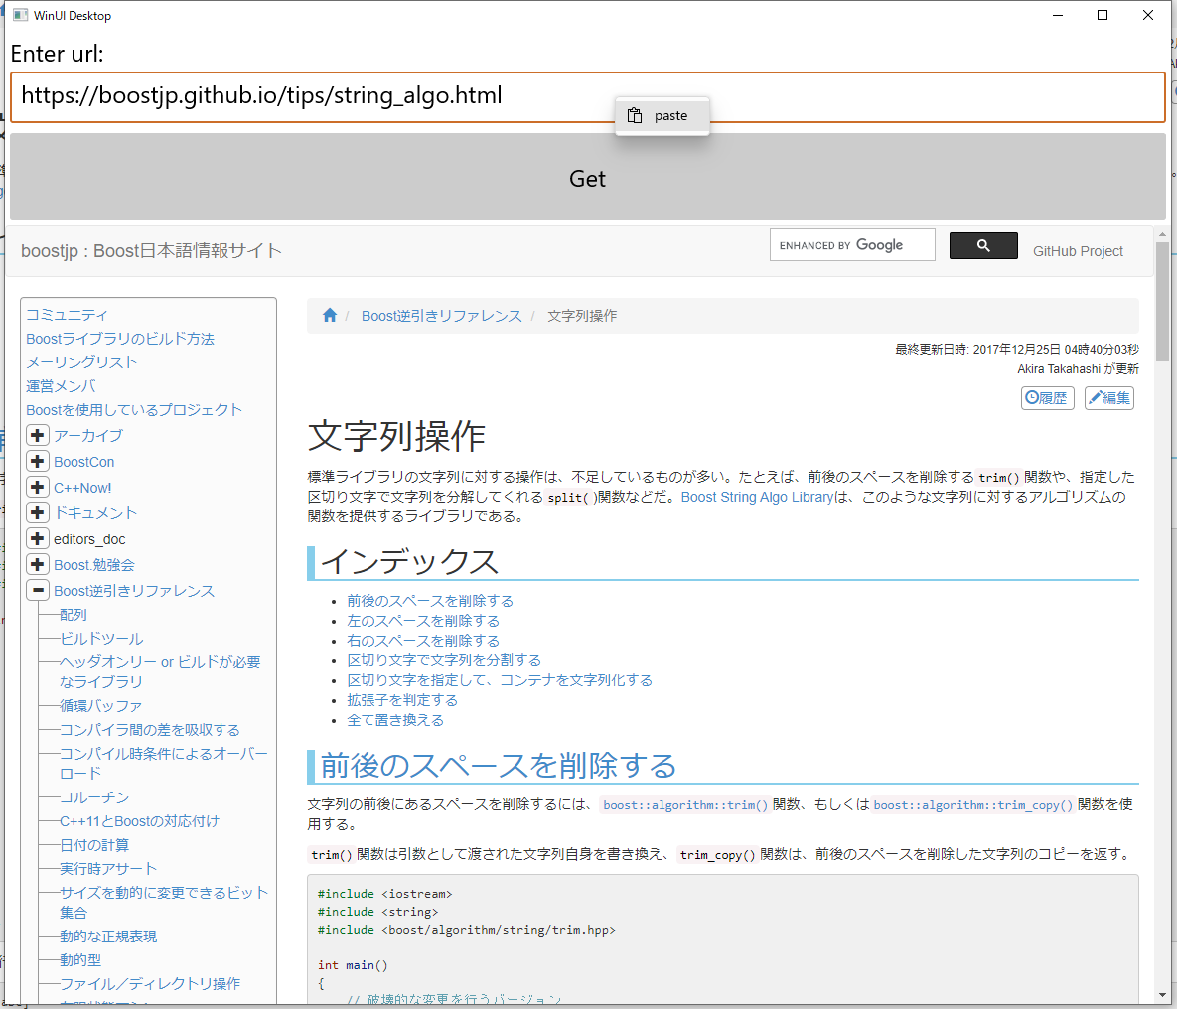Open the 循環バッファ tree item
The height and width of the screenshot is (1009, 1177).
[x=100, y=706]
